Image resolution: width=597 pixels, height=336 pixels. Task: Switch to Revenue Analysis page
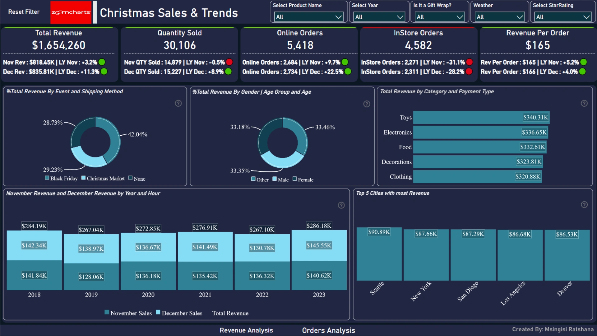click(246, 330)
